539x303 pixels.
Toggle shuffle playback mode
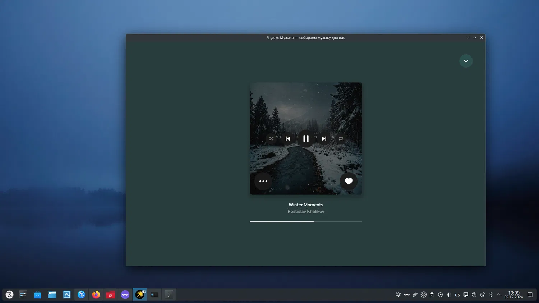[271, 139]
